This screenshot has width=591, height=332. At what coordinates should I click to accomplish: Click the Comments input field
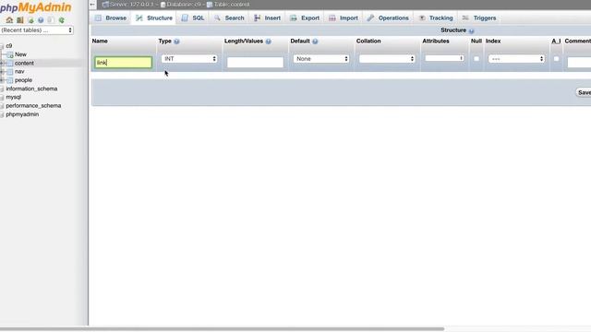579,63
